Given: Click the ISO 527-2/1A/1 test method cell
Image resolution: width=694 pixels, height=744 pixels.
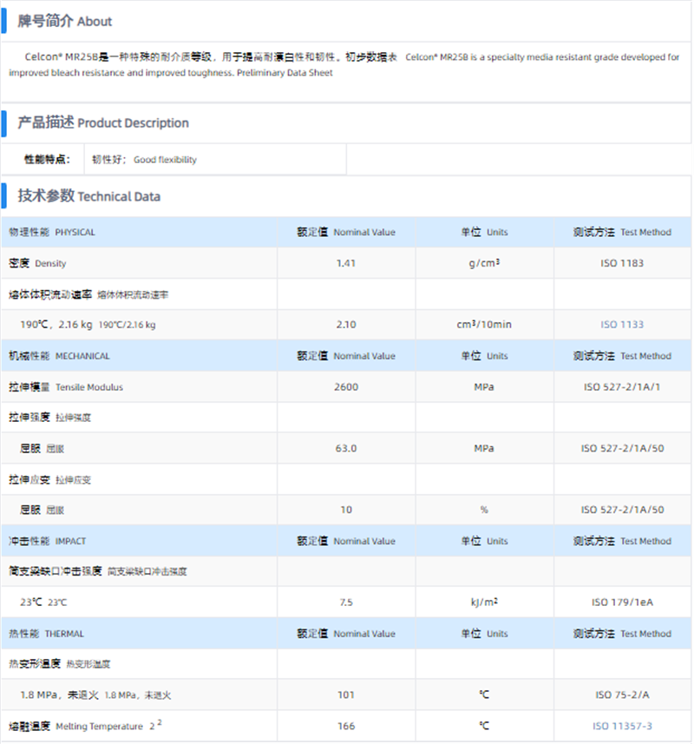Looking at the screenshot, I should (x=622, y=387).
